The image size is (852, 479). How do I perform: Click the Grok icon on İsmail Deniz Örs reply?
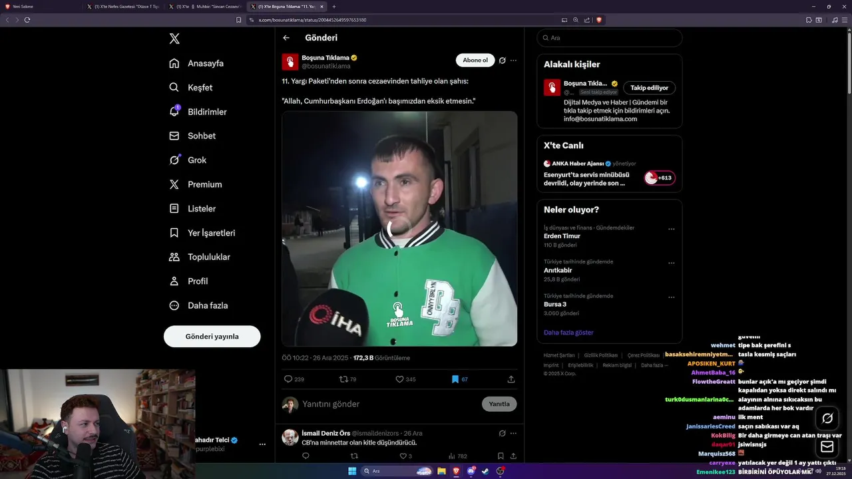click(503, 433)
